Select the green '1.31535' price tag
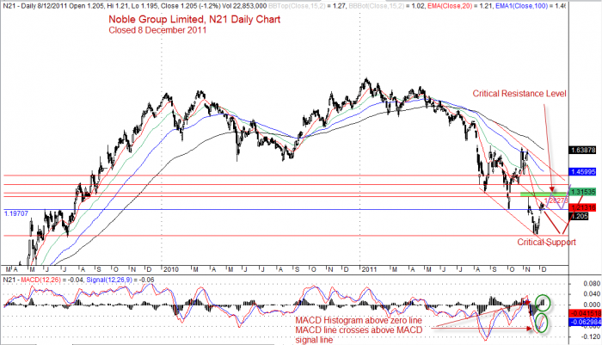This screenshot has width=602, height=345. coord(583,192)
